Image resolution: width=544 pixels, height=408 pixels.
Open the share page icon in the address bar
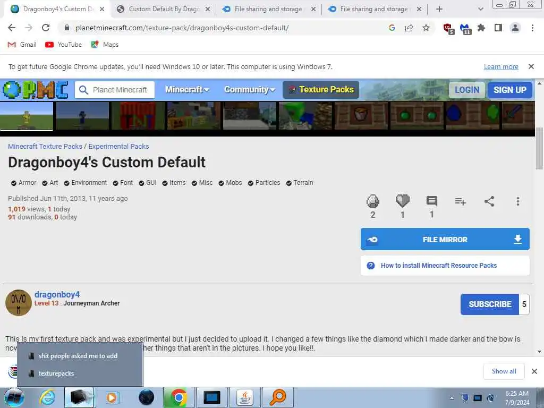(x=409, y=28)
